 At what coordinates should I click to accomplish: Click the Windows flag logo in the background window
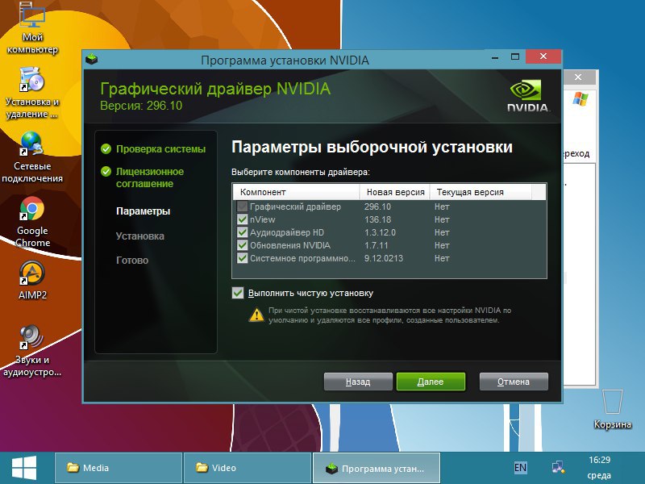click(580, 99)
